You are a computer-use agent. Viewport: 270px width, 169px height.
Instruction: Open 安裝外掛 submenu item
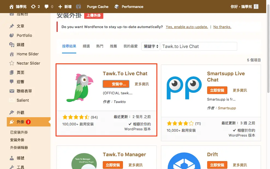[17, 140]
